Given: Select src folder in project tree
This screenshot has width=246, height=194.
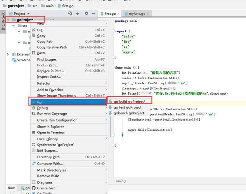Looking at the screenshot, I should (23, 26).
